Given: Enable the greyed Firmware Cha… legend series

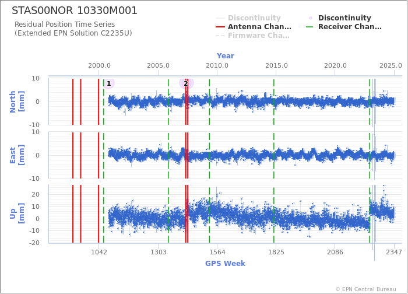Looking at the screenshot, I should 252,36.
